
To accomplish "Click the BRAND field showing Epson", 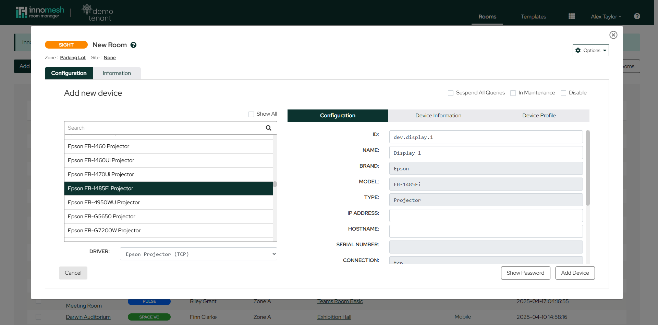I will pos(486,168).
